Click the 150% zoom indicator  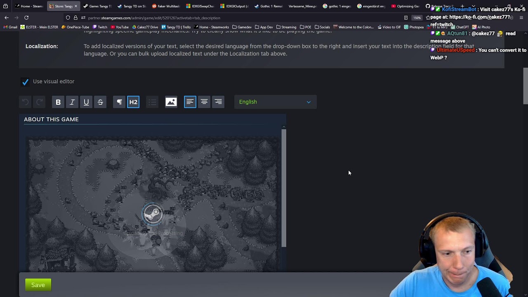tap(417, 18)
